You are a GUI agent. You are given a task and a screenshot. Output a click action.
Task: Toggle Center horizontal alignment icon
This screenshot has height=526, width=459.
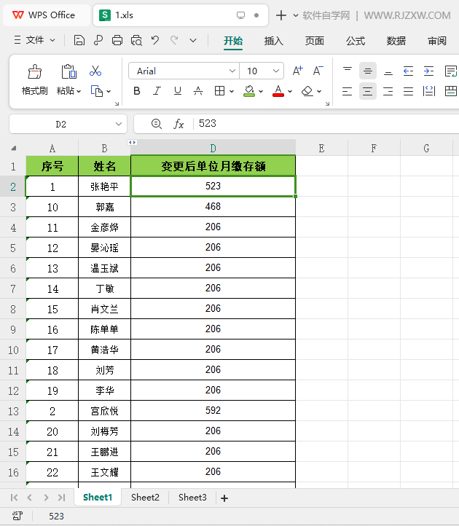click(368, 91)
